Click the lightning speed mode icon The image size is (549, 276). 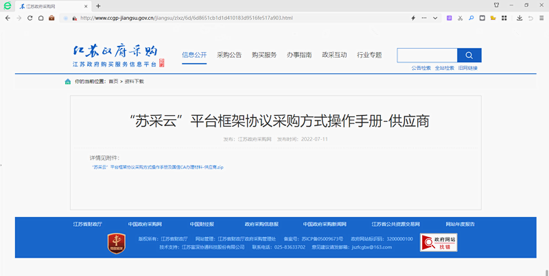[413, 18]
